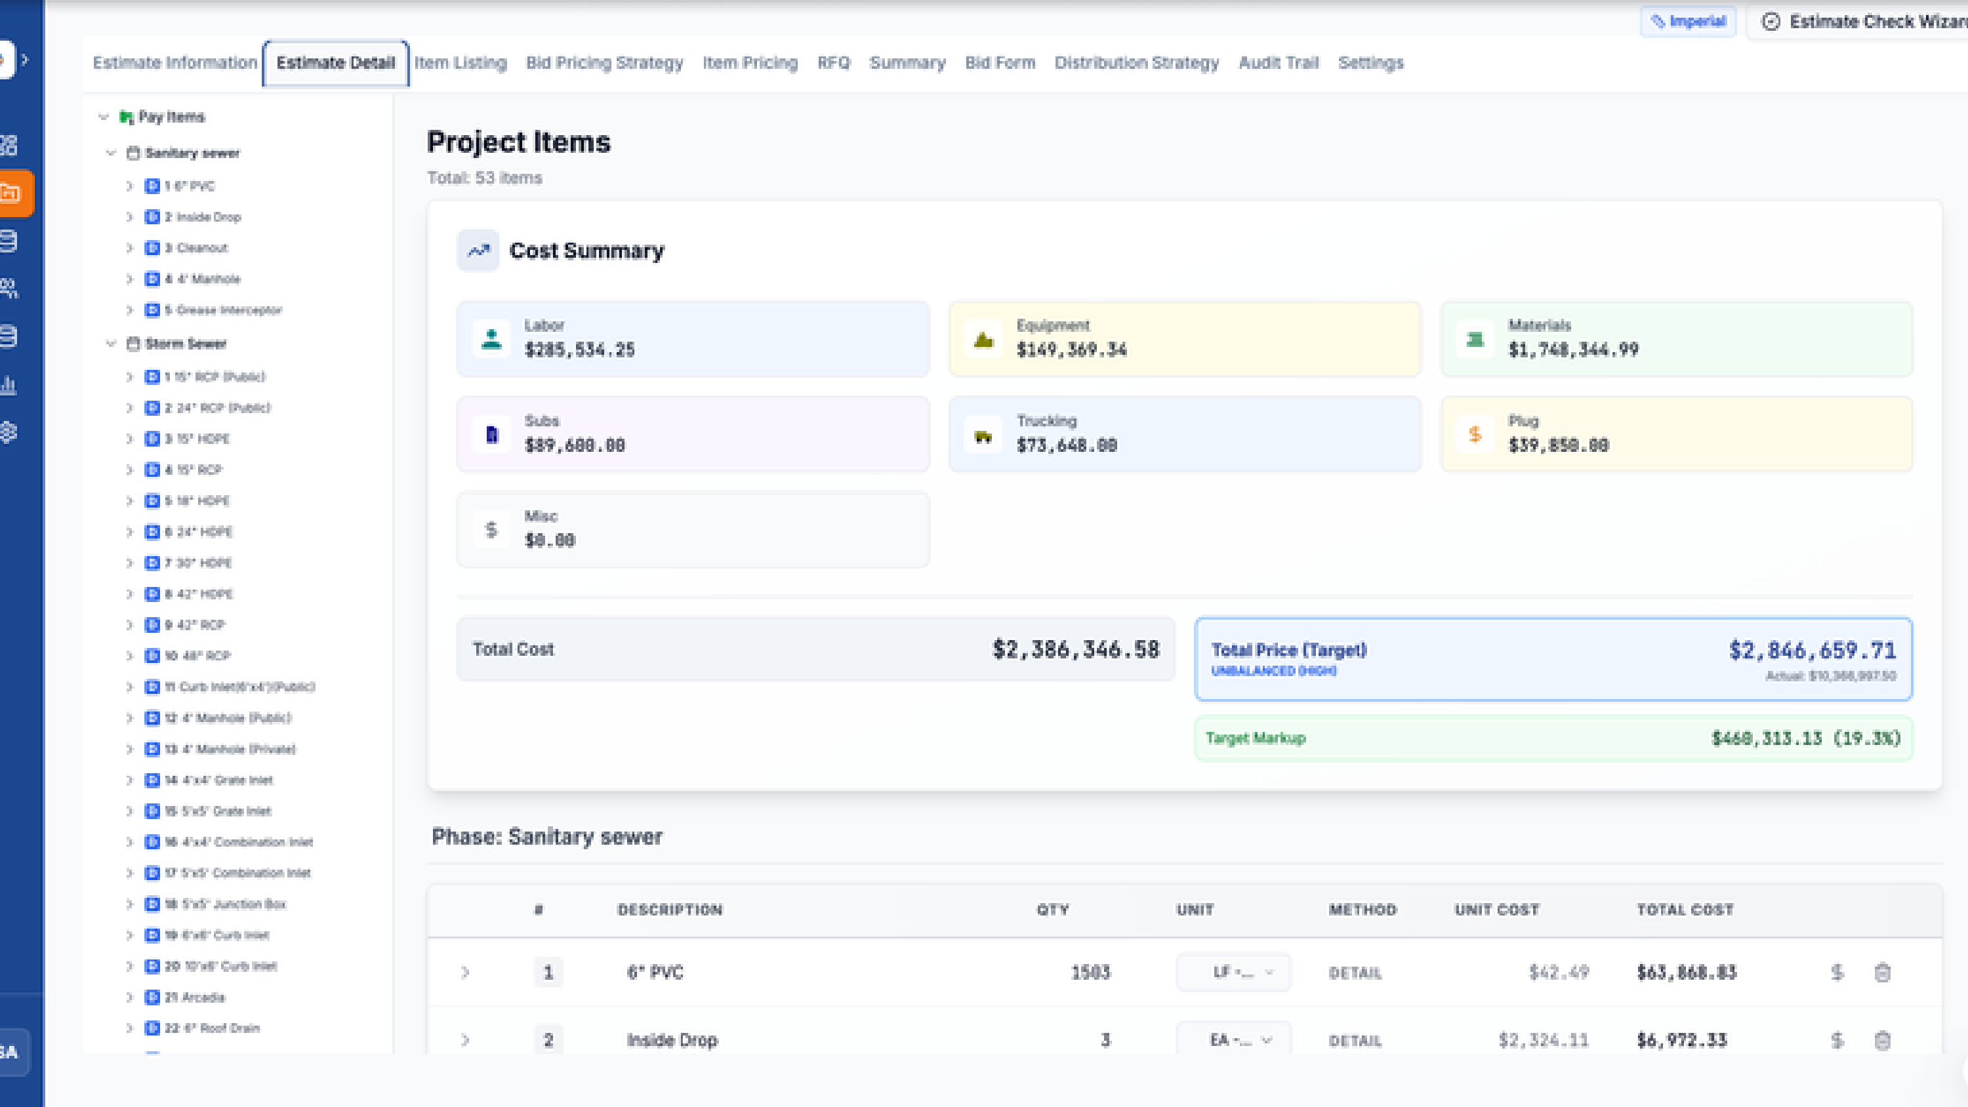Click the Subs document icon
The height and width of the screenshot is (1107, 1968).
[x=491, y=434]
